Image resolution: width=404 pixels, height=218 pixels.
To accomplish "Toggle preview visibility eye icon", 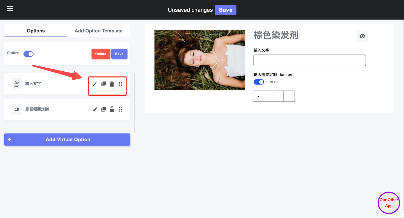I will (x=362, y=36).
